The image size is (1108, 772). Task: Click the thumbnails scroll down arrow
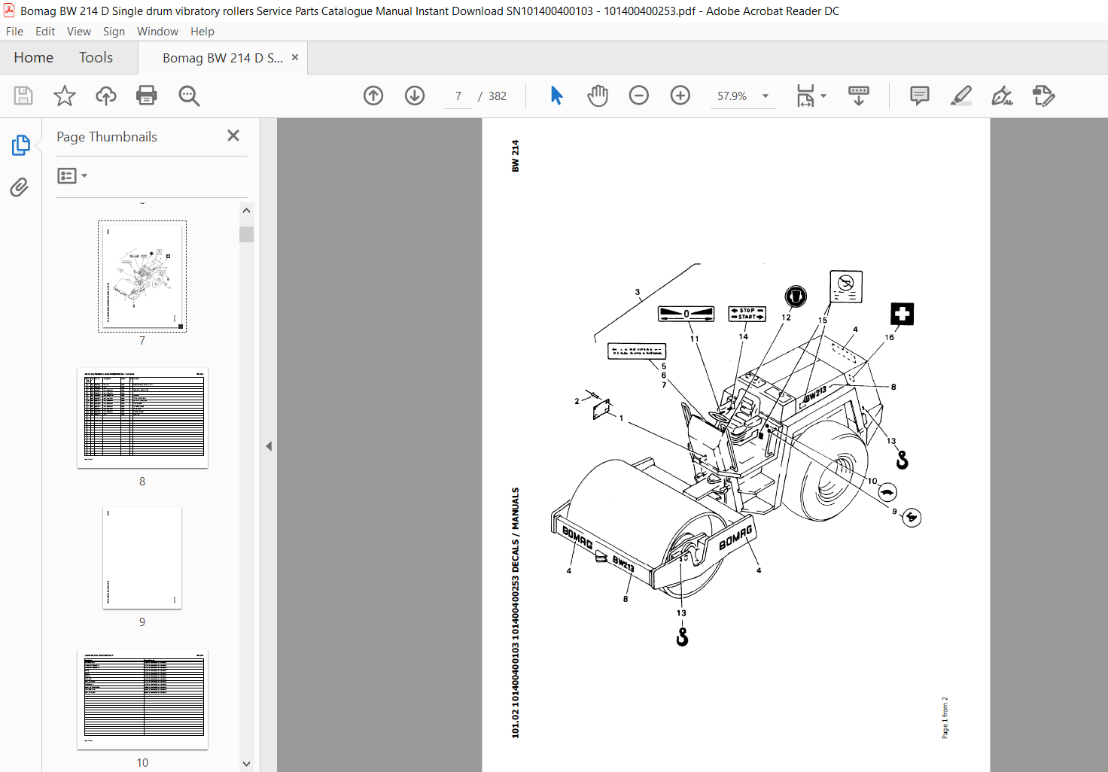coord(246,764)
